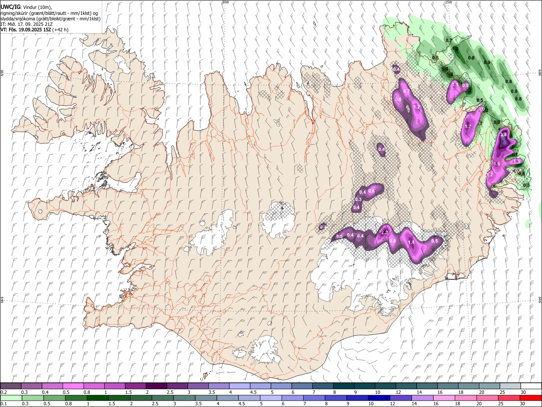The image size is (542, 407).
Task: Select the dark blue 10 rain legend swatch
Action: click(x=379, y=398)
